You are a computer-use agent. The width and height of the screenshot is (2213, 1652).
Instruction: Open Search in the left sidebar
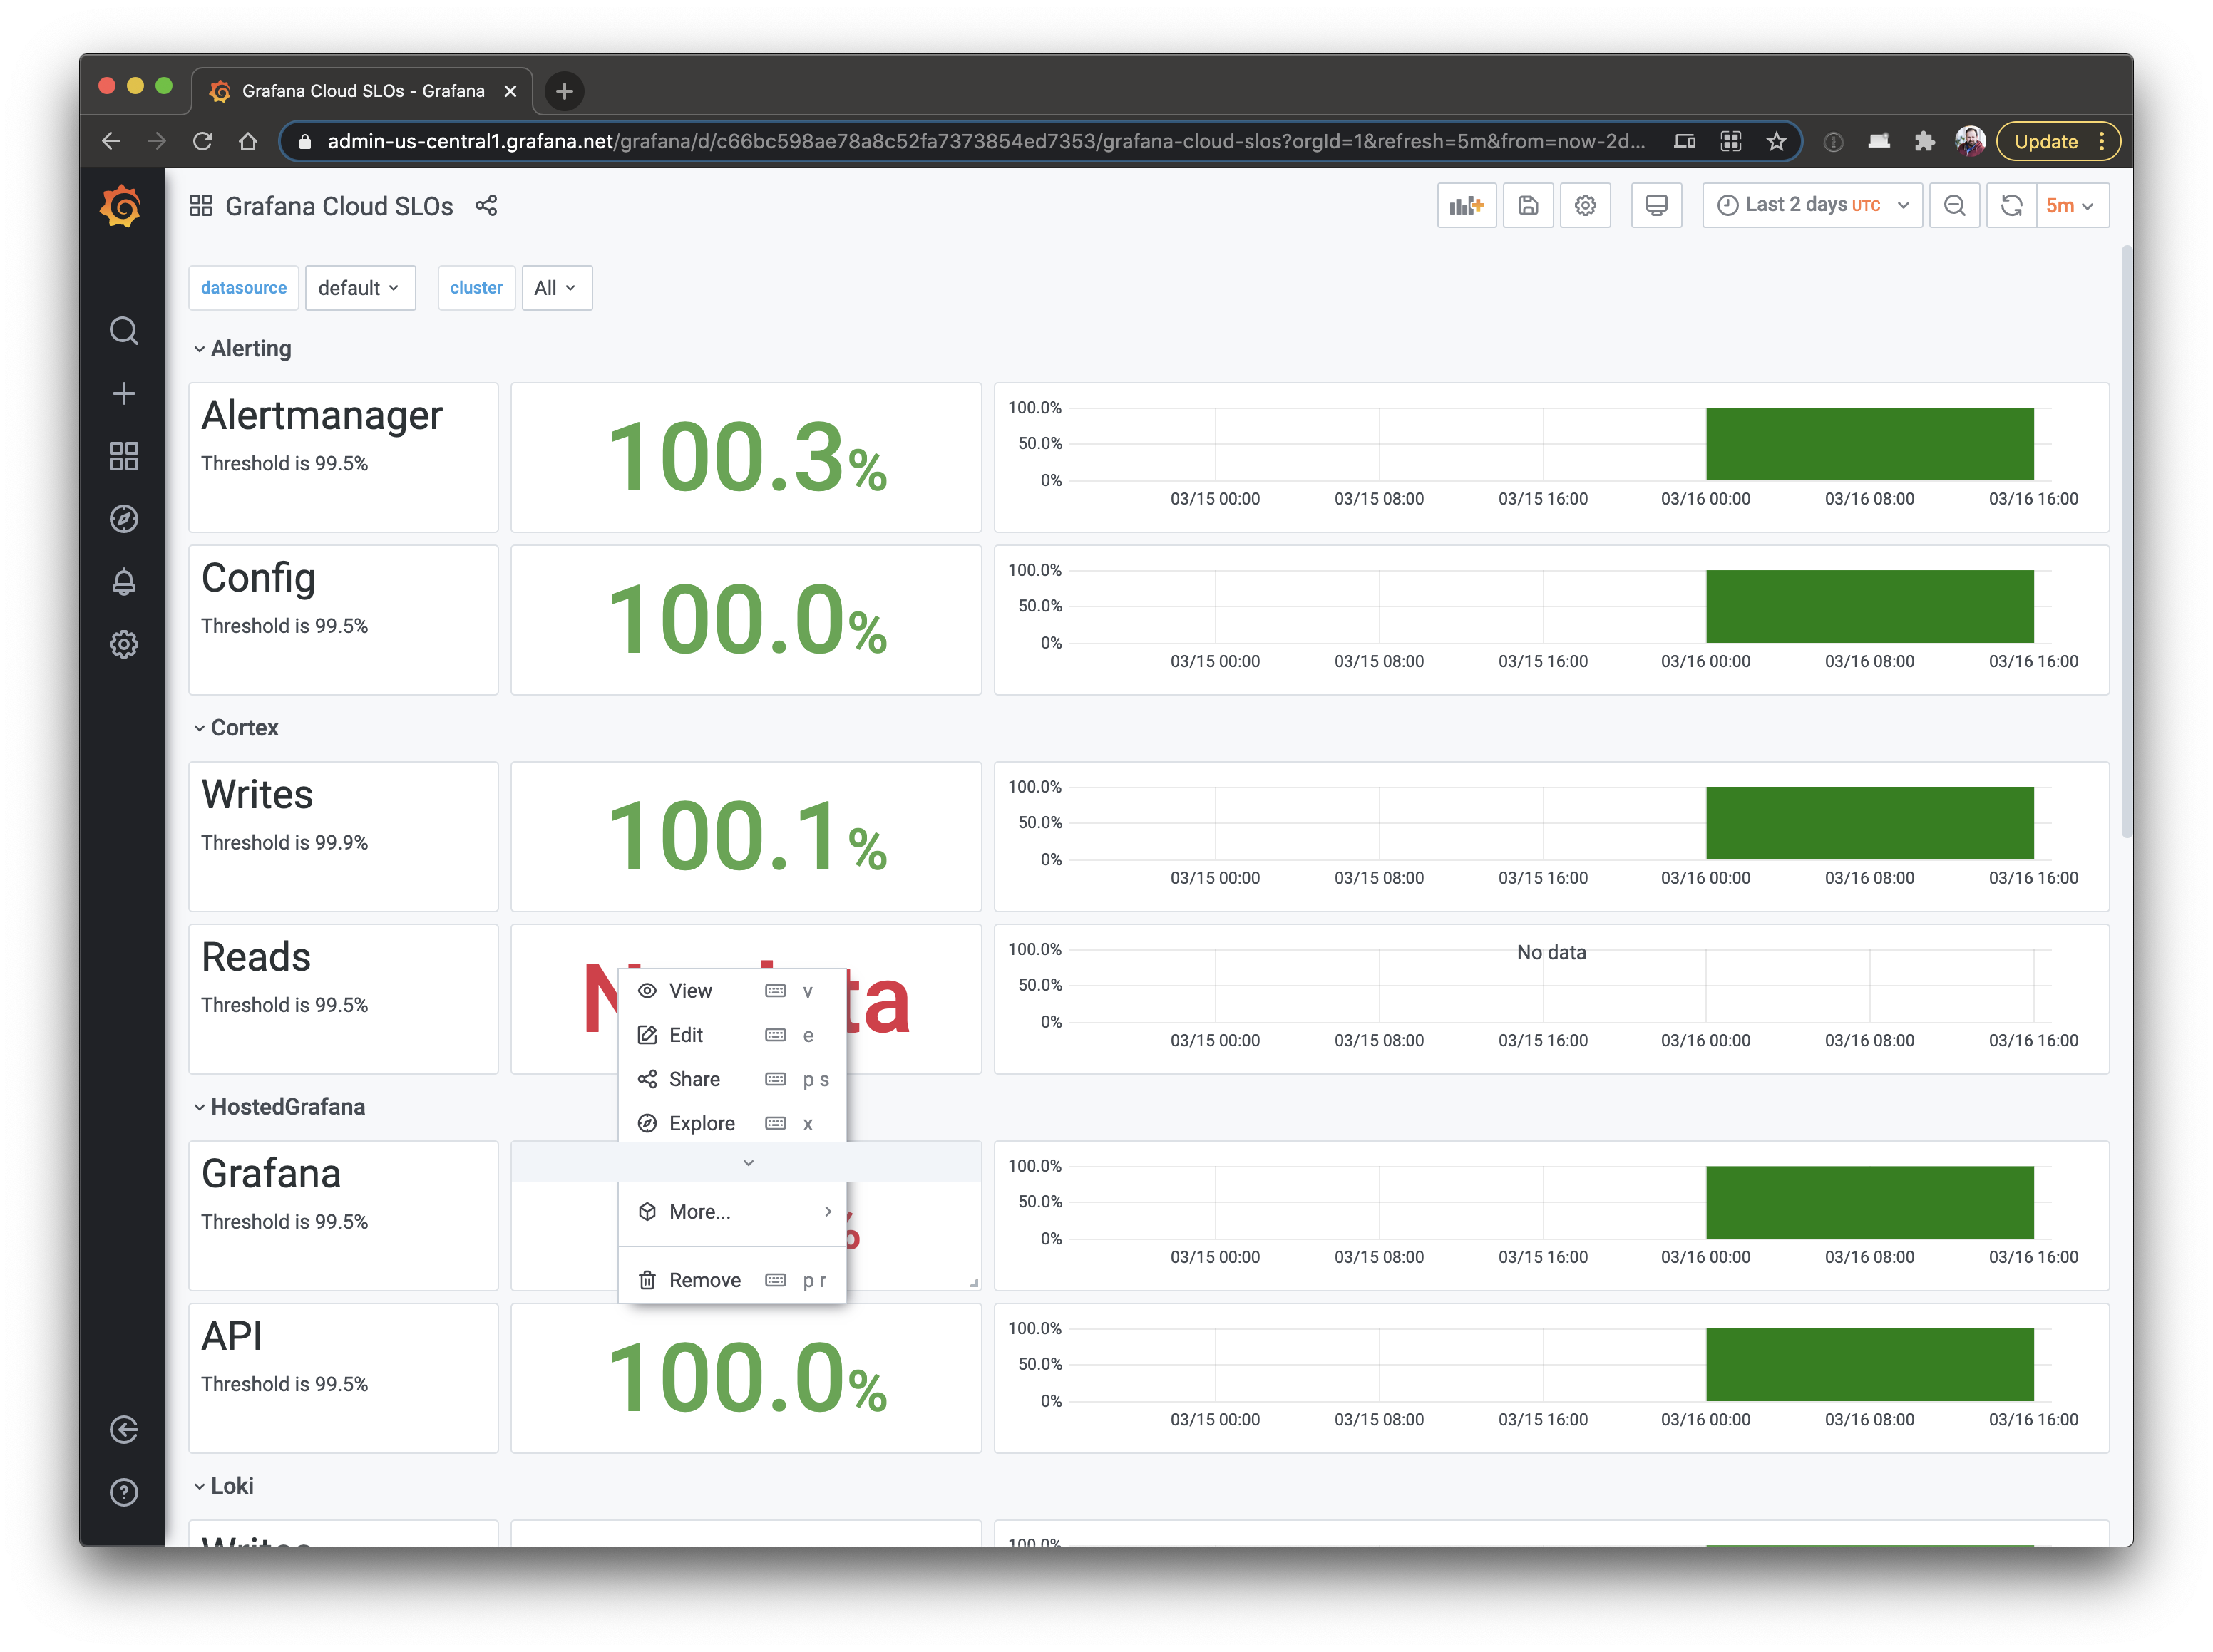[123, 331]
